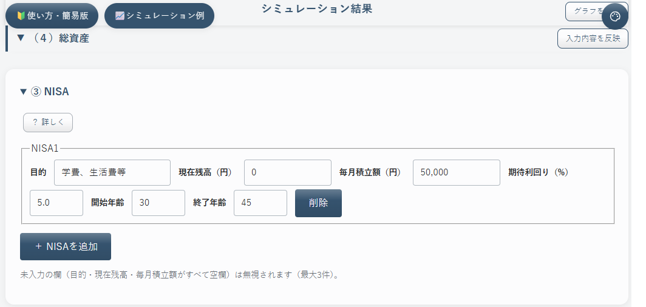
Task: Click the ＋ NISAを追加 button
Action: (66, 246)
